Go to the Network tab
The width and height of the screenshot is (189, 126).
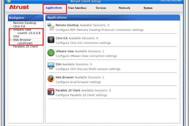[x=124, y=8]
